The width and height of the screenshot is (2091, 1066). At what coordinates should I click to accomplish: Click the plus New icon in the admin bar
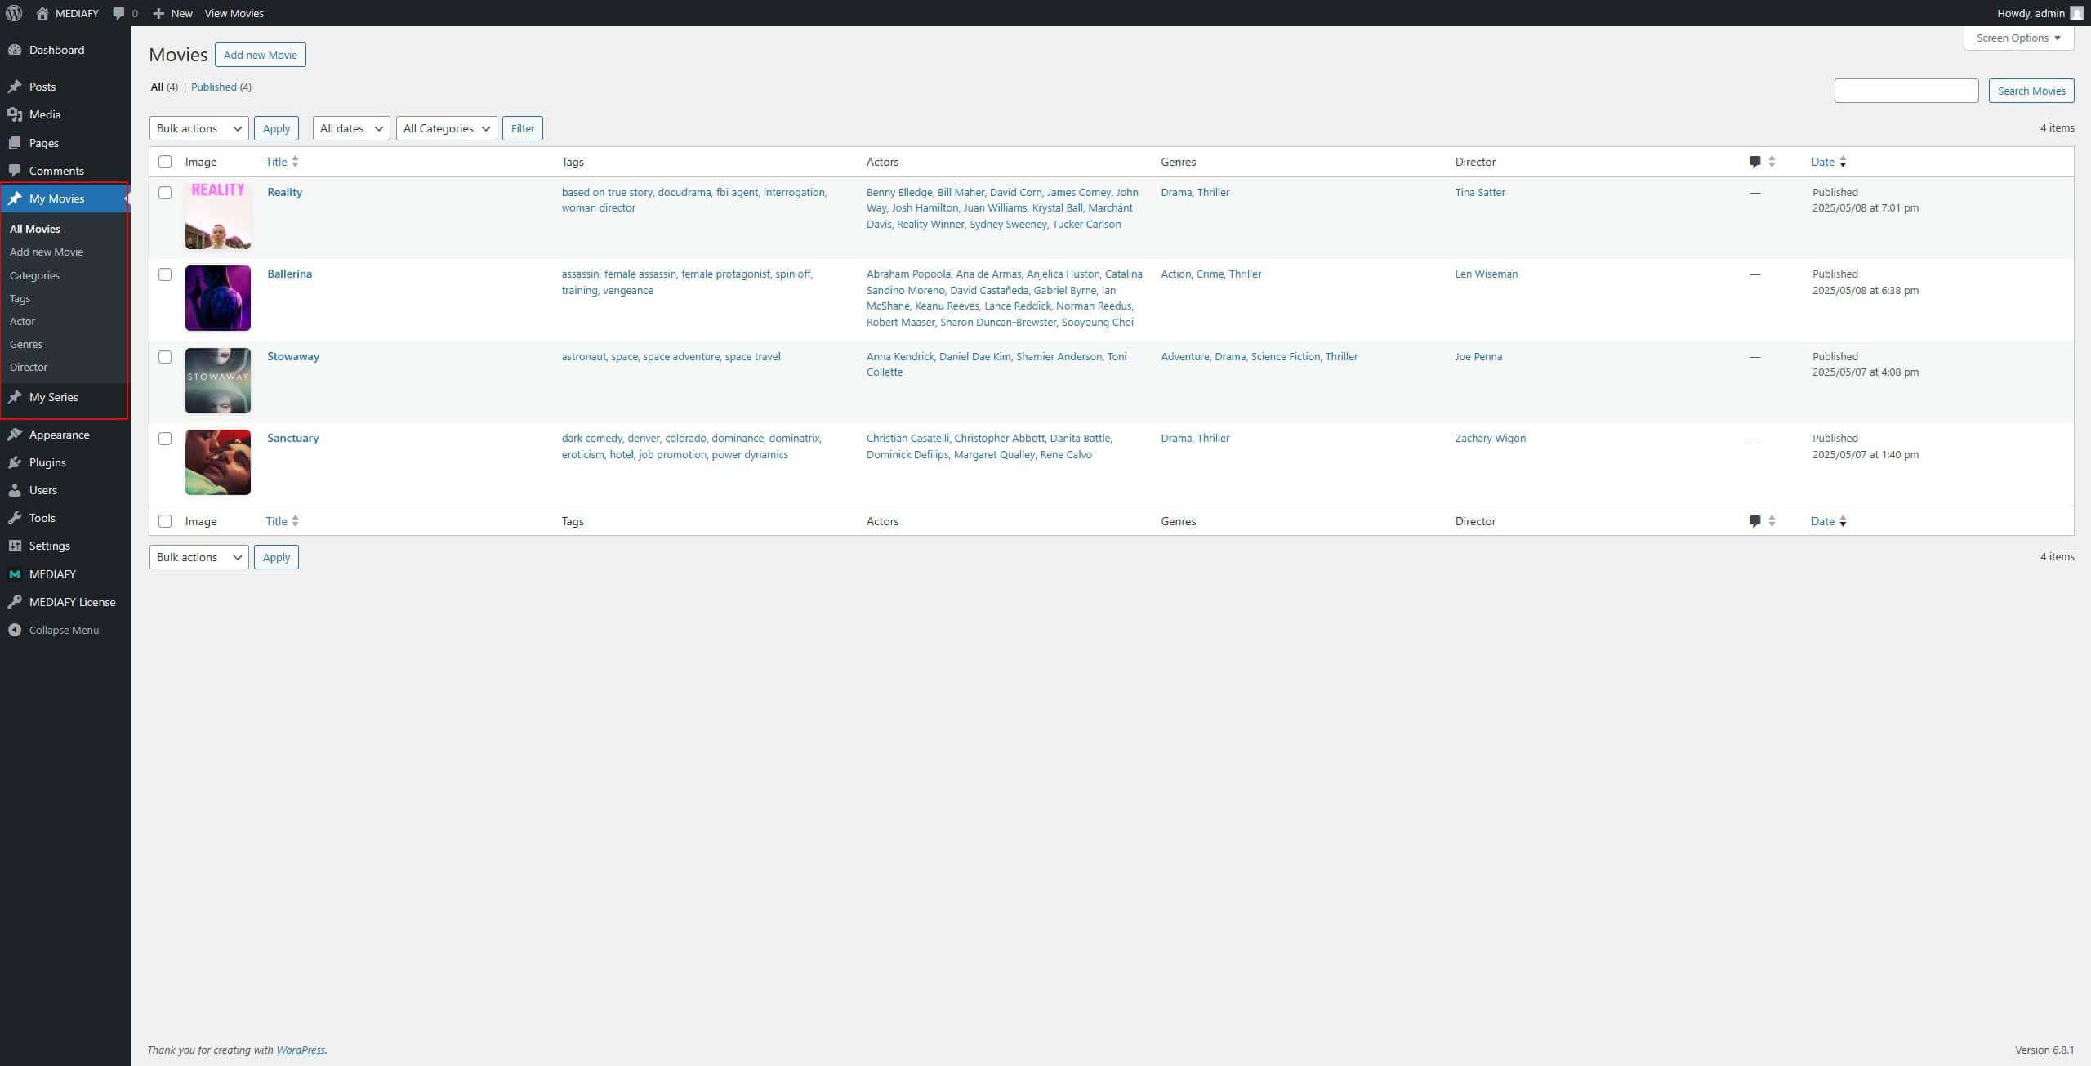point(158,13)
